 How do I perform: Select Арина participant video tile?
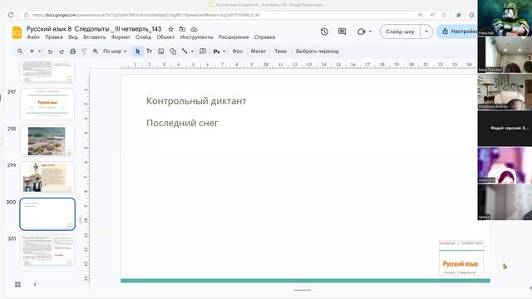505,203
